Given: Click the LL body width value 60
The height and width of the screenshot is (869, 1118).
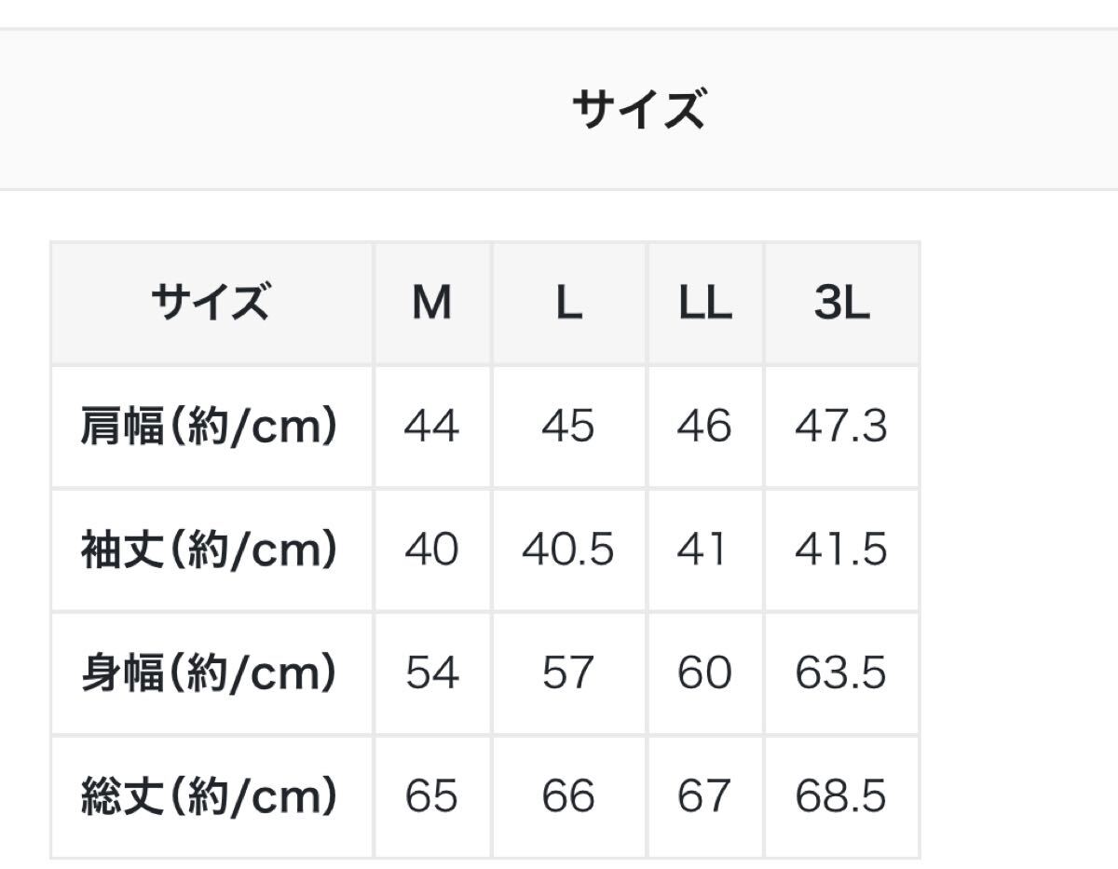Looking at the screenshot, I should 704,673.
